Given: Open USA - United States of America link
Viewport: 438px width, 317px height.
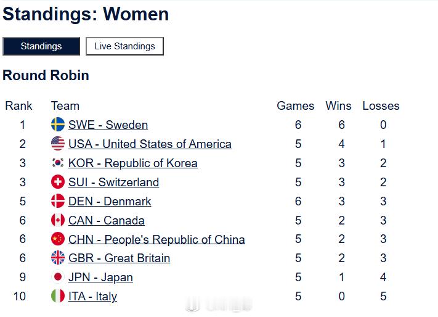Looking at the screenshot, I should [x=150, y=144].
